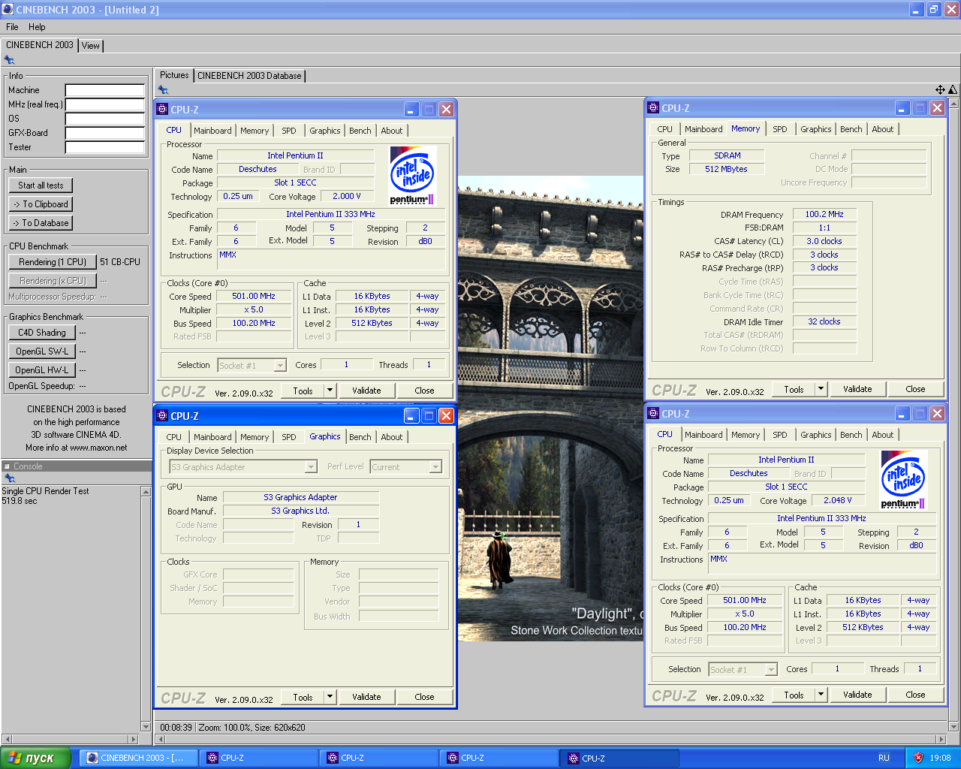The image size is (961, 769).
Task: Click the To Clipboard button
Action: [x=41, y=204]
